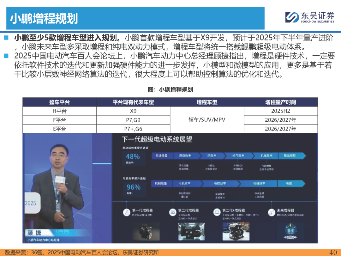Click the caption 小鹏汽车动力中心总经理
Viewport: 341px width, 256px height.
43,240
